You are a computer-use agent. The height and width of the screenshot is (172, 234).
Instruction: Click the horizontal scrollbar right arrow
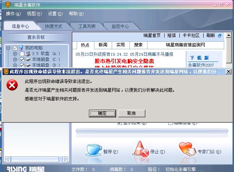tap(65, 159)
